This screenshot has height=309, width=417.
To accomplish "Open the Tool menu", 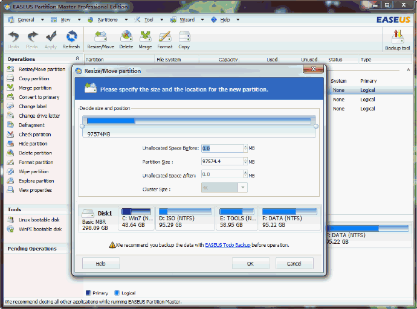I will [x=149, y=20].
